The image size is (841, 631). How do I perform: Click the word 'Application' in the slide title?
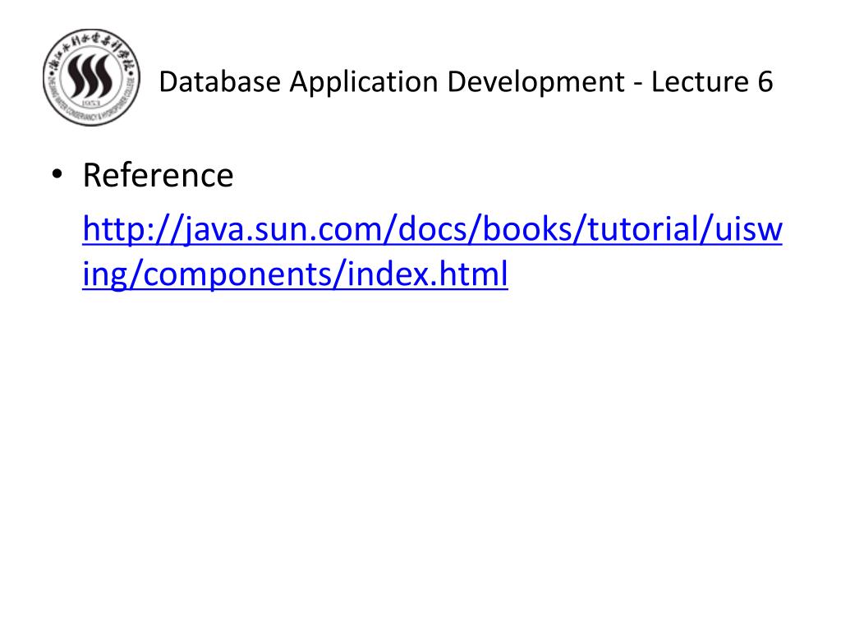click(364, 83)
